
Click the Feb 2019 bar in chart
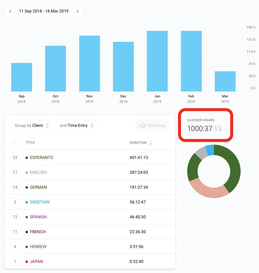191,61
